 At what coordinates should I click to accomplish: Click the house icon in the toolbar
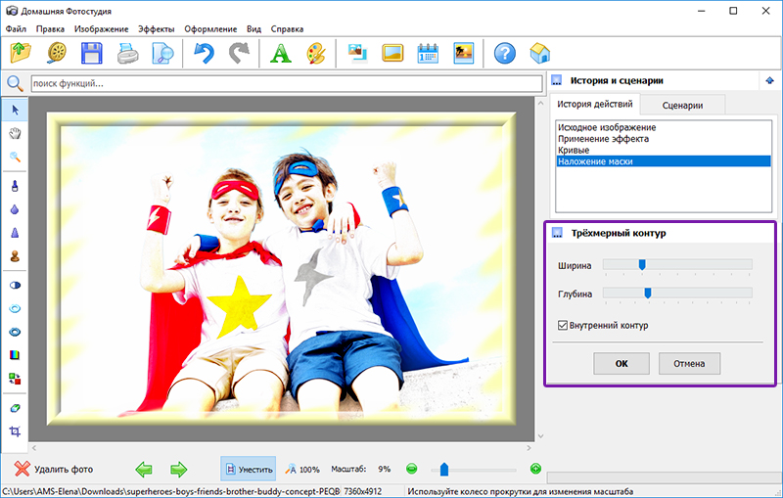540,53
